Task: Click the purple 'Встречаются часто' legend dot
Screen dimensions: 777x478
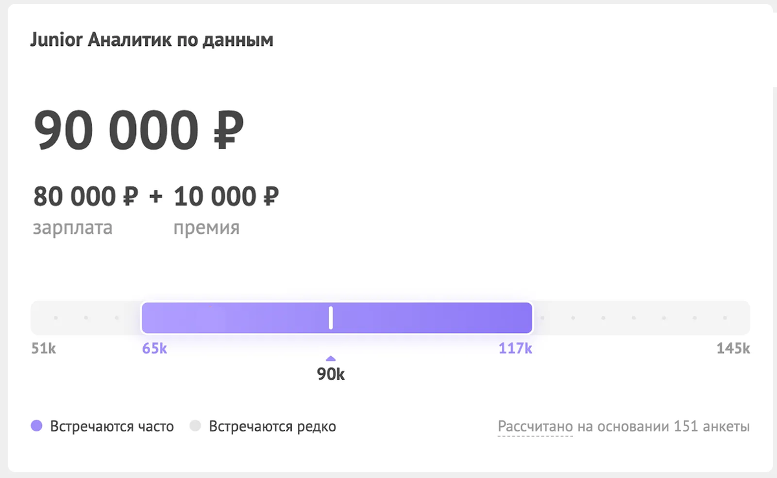Action: pyautogui.click(x=37, y=426)
